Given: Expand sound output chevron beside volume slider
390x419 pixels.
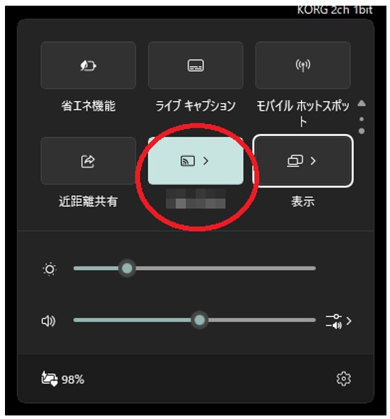Looking at the screenshot, I should click(x=349, y=321).
